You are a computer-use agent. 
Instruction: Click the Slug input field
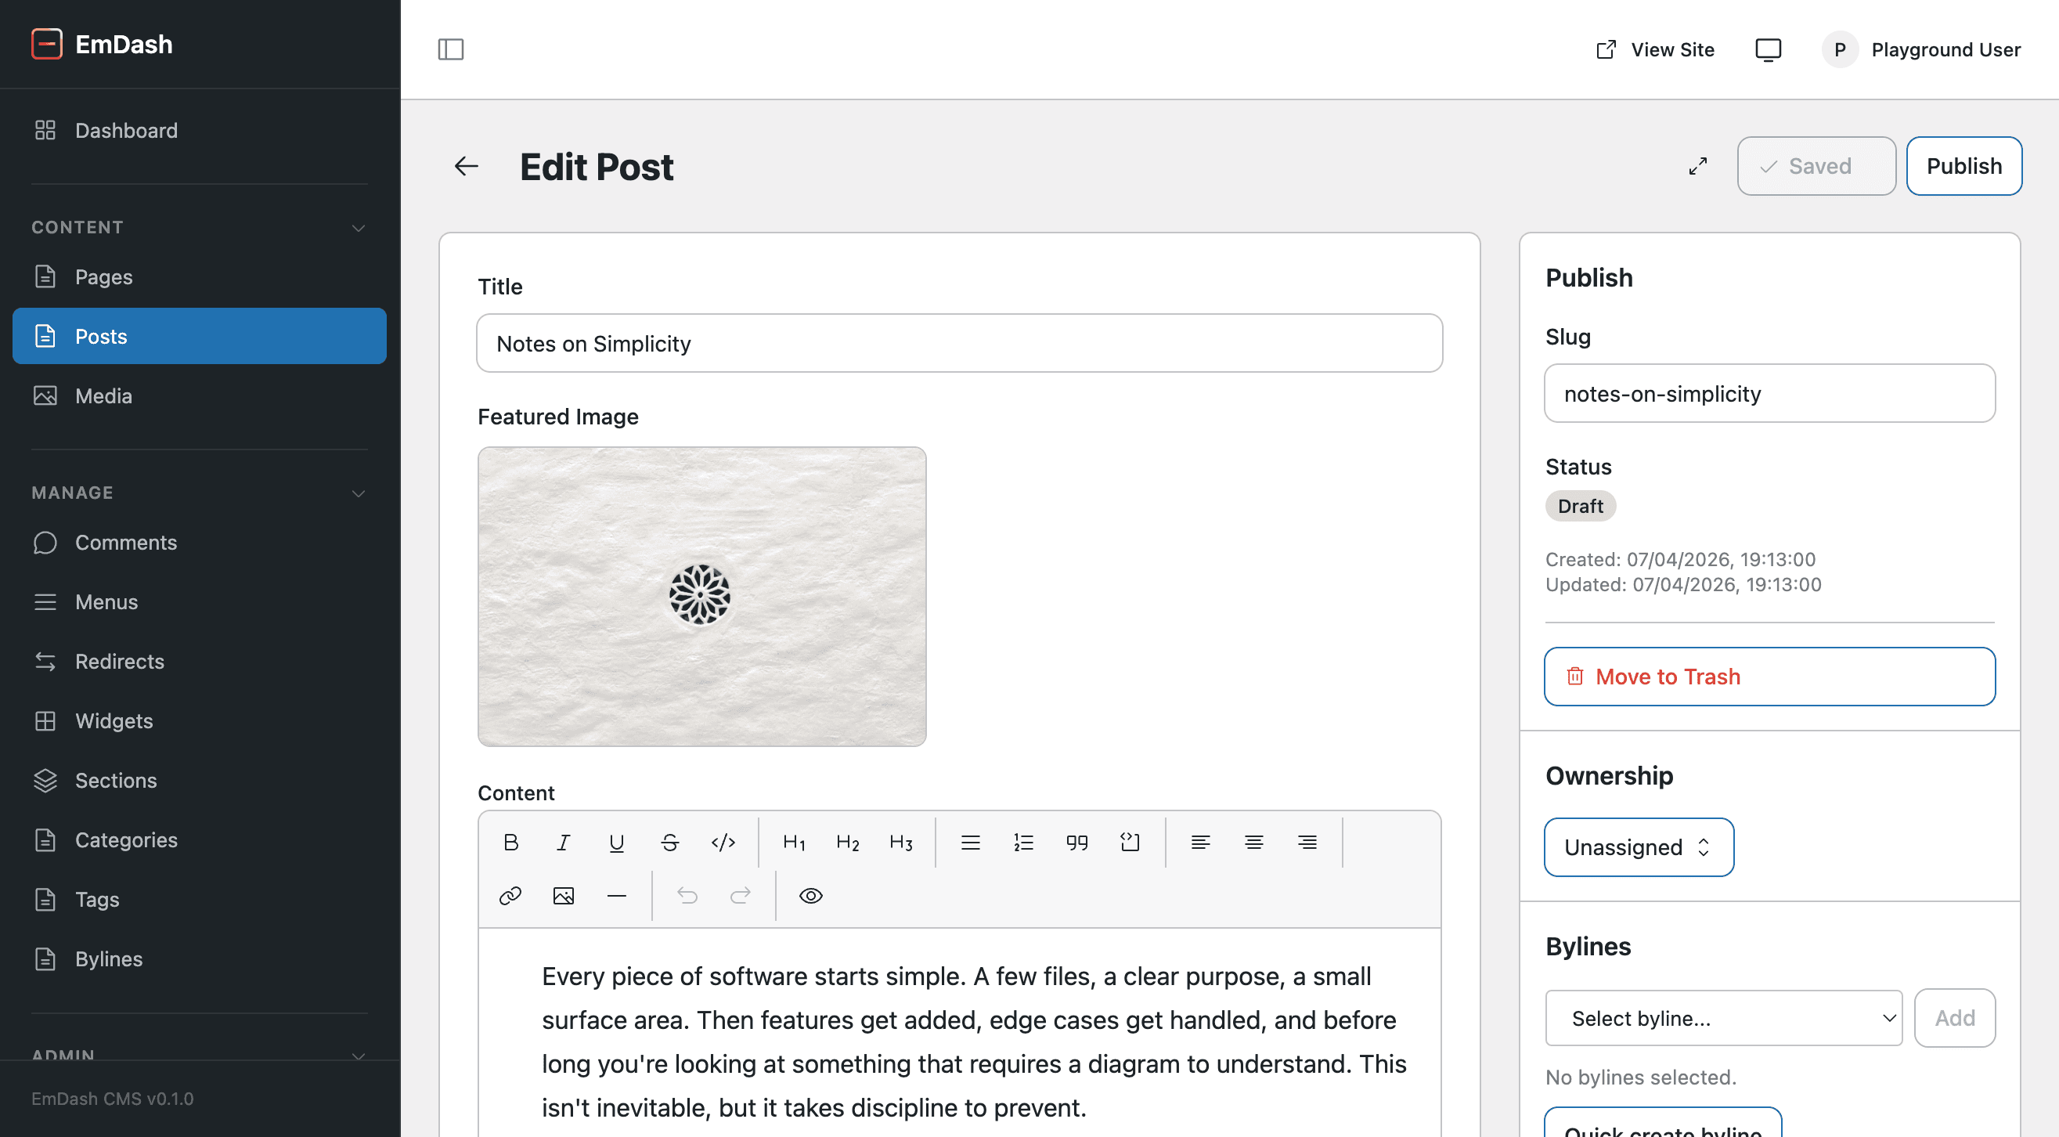(1769, 393)
